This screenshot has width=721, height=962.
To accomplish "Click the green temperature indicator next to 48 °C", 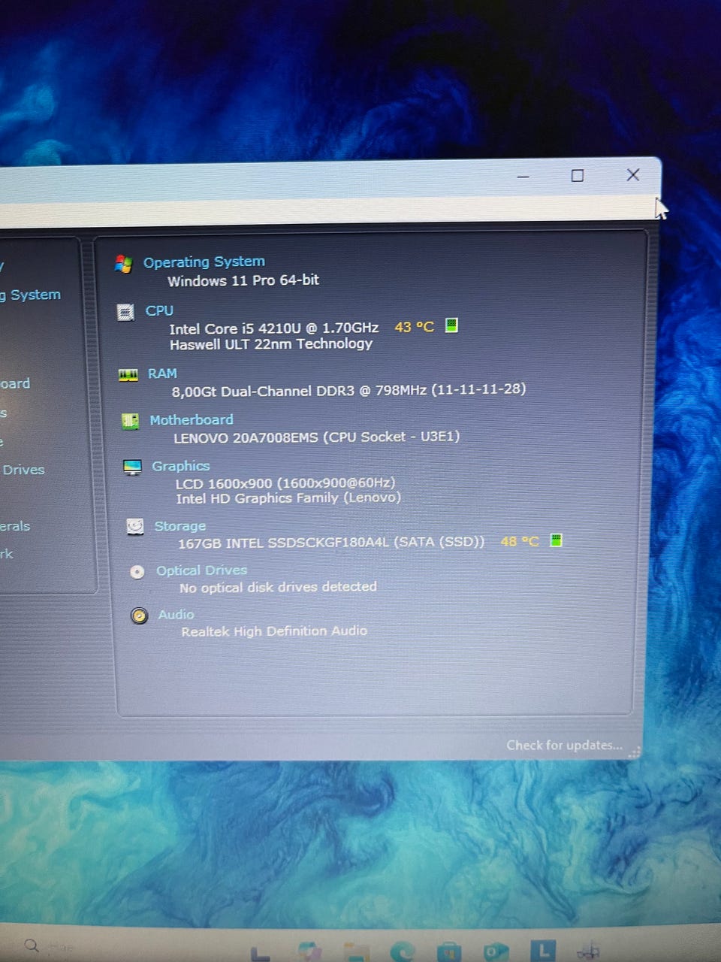I will [x=556, y=540].
